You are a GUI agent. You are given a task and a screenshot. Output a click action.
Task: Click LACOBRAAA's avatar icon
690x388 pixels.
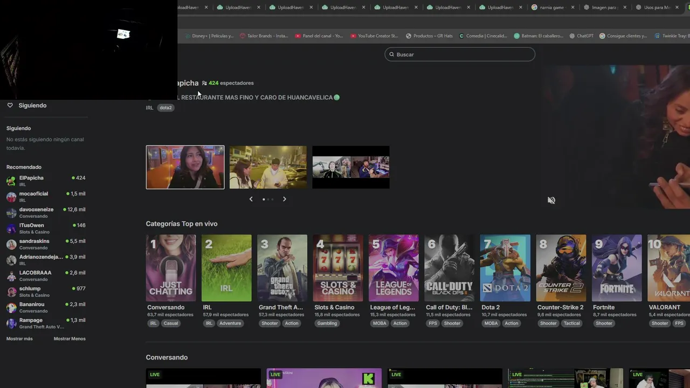11,276
